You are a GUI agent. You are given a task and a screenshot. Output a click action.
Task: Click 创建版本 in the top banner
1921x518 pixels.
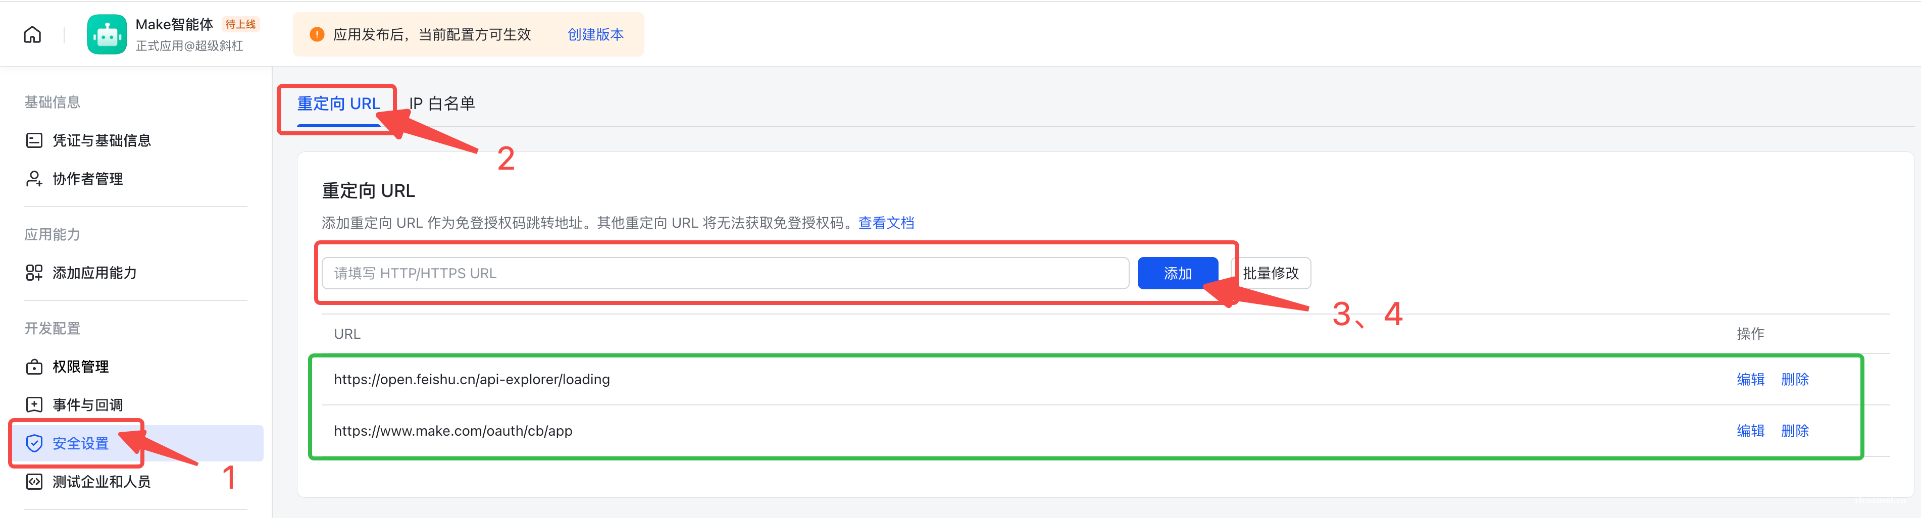tap(595, 34)
